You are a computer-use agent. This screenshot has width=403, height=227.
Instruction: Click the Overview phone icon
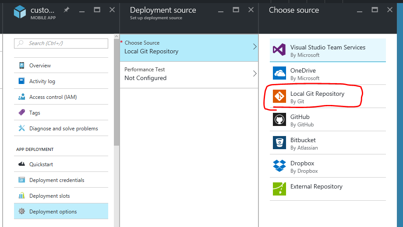click(x=21, y=66)
